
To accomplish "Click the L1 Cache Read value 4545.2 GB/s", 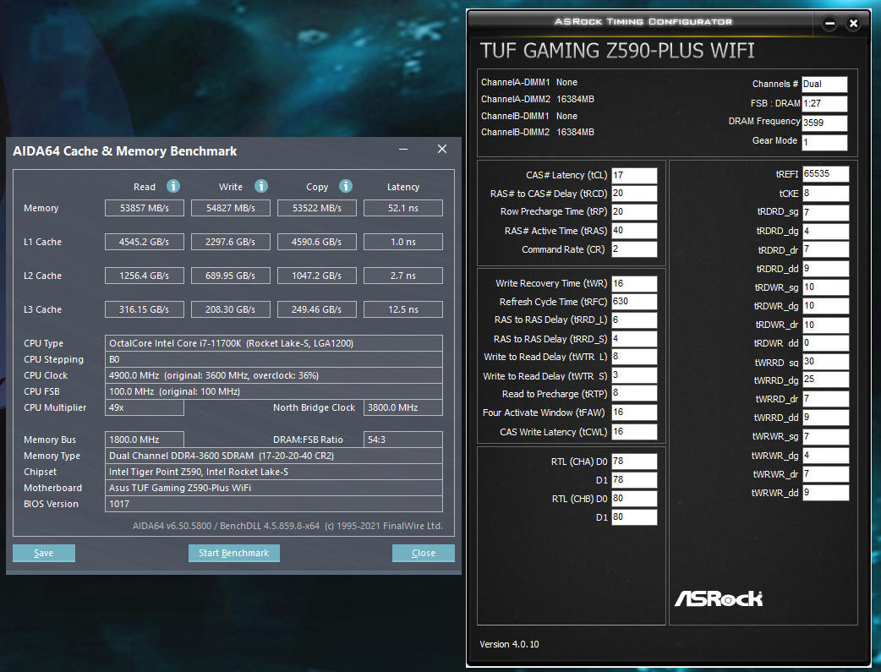I will click(145, 242).
